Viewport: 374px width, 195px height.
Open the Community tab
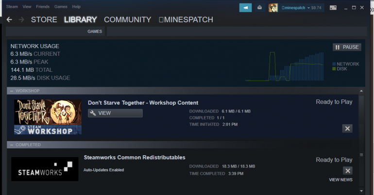[x=127, y=20]
